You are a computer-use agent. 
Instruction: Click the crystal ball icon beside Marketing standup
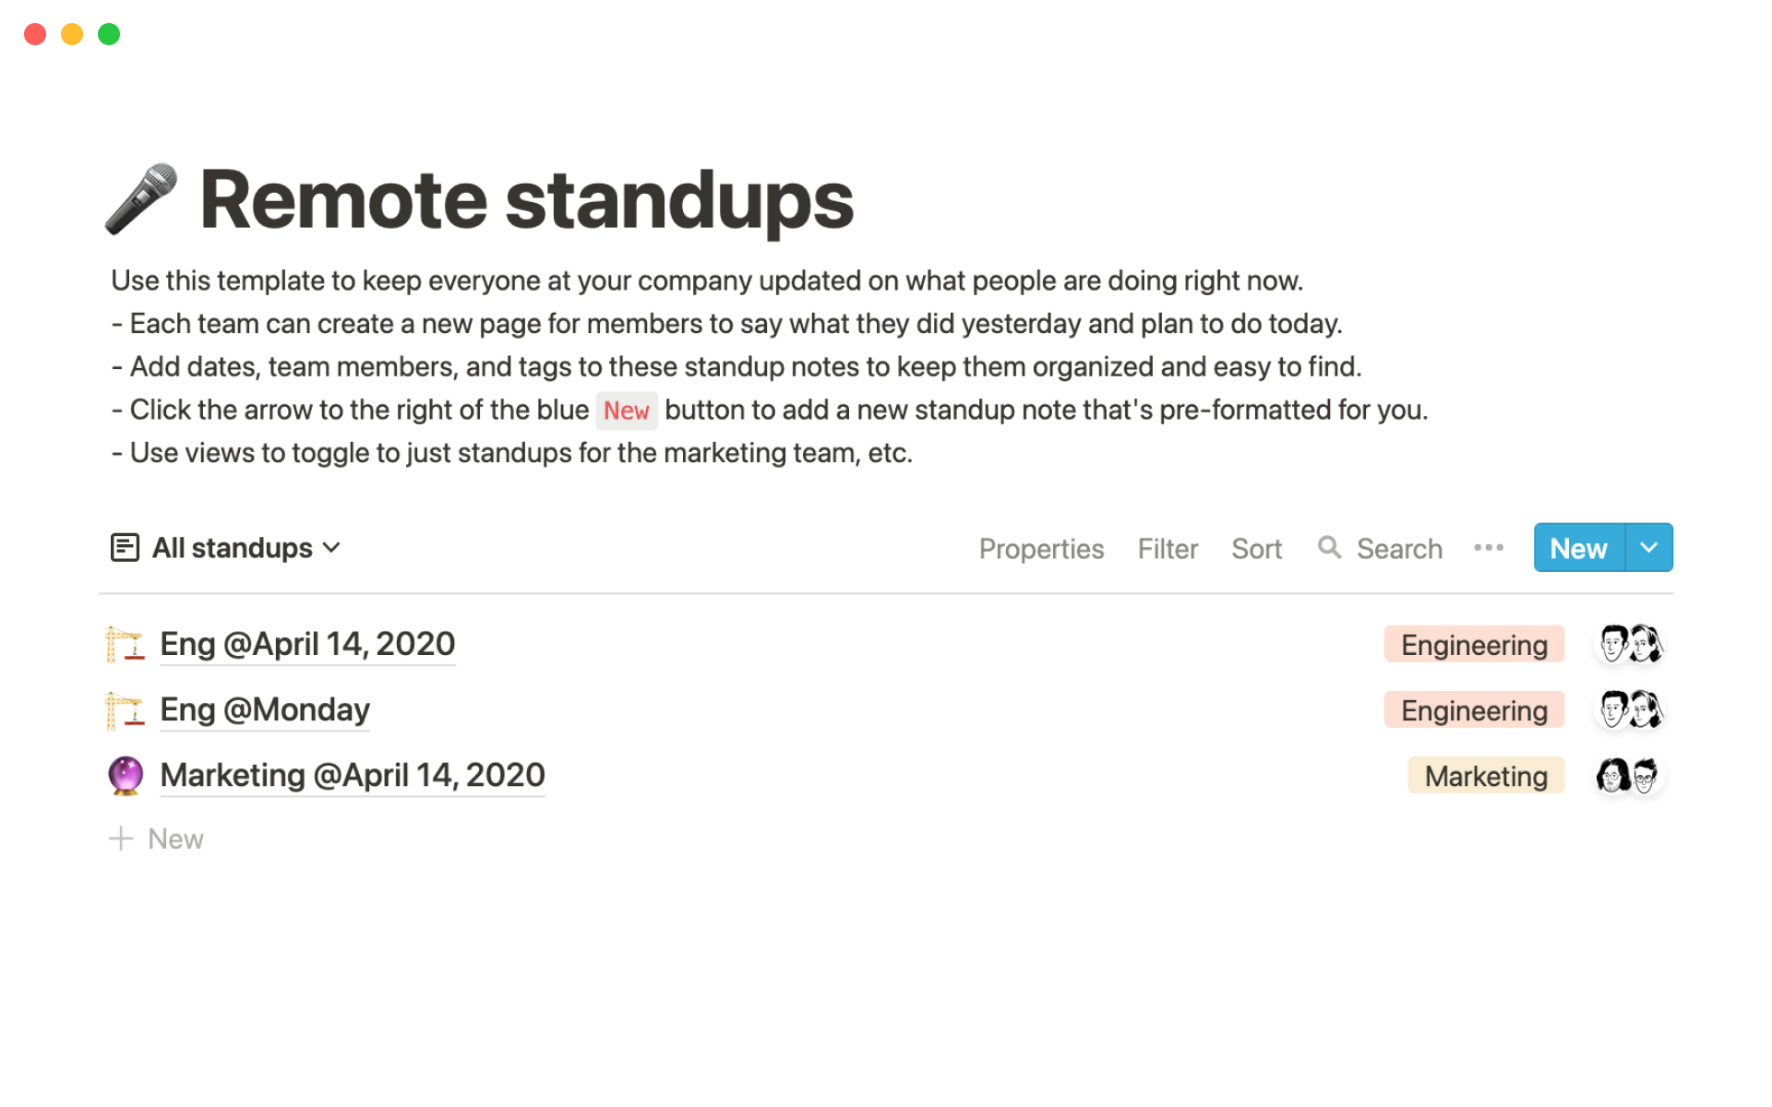click(126, 776)
